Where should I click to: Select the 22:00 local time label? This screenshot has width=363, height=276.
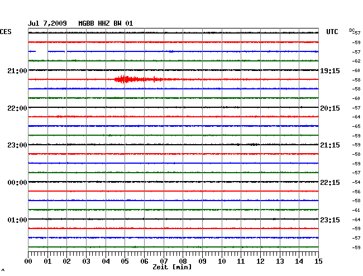click(17, 108)
